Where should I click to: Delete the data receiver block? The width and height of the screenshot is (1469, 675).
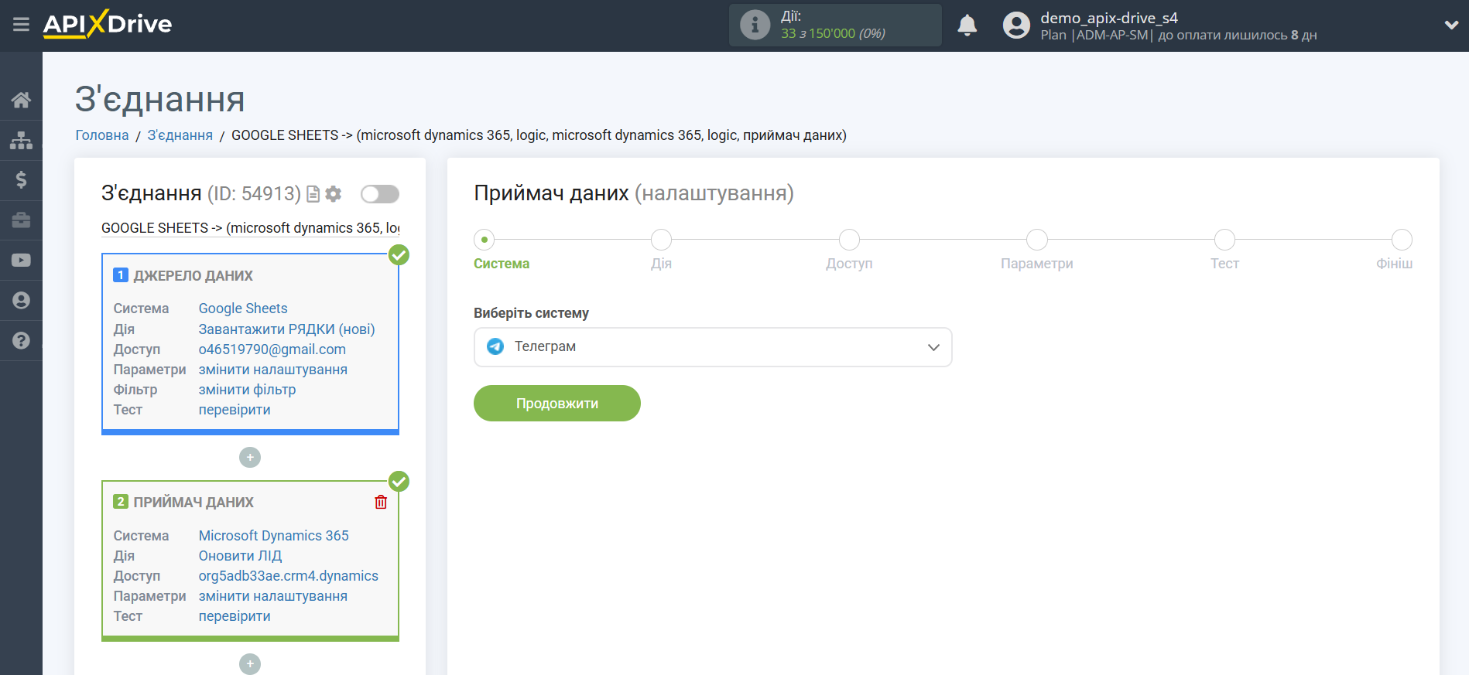click(x=381, y=503)
